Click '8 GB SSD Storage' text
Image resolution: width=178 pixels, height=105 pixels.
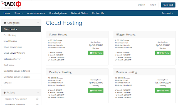coord(122,40)
